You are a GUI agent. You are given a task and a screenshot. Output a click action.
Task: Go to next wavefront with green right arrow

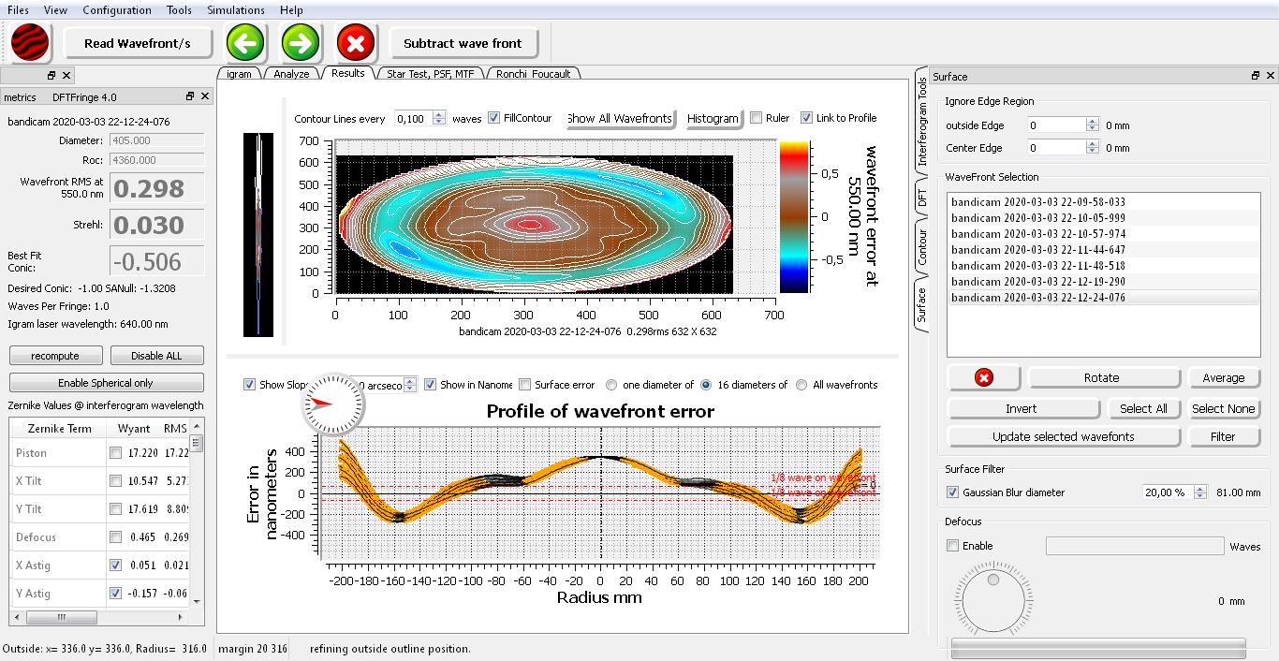pos(301,43)
